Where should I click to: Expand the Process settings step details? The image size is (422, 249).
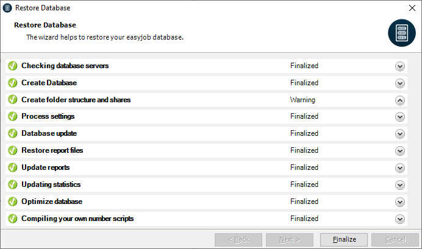(x=400, y=117)
